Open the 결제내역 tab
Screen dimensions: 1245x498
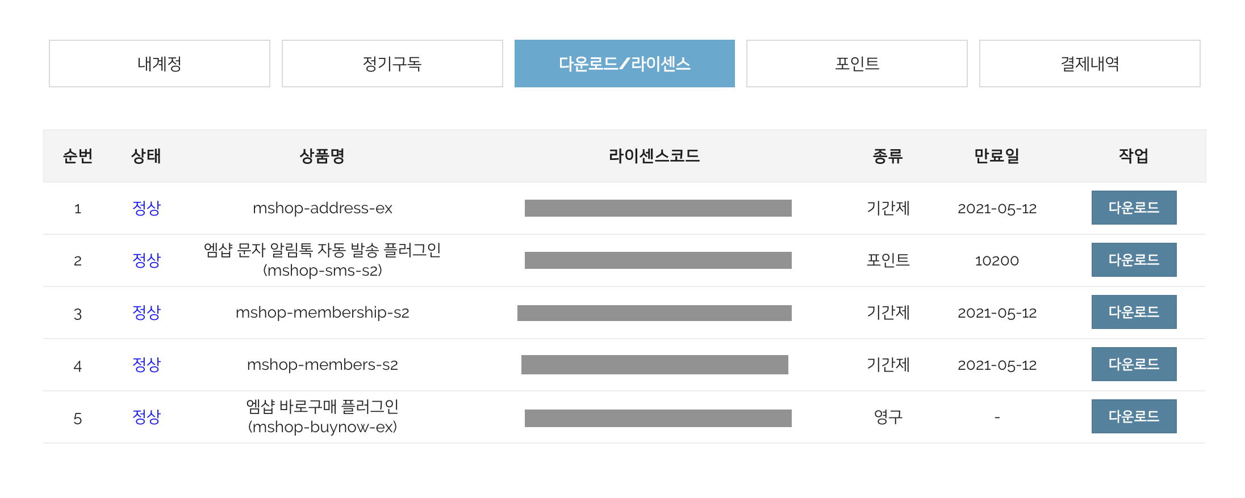(1090, 64)
